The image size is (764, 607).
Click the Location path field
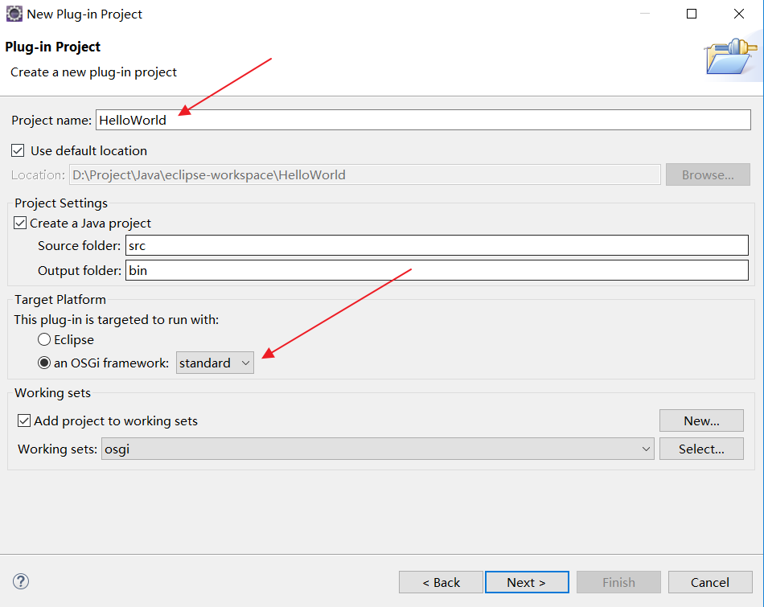point(365,175)
